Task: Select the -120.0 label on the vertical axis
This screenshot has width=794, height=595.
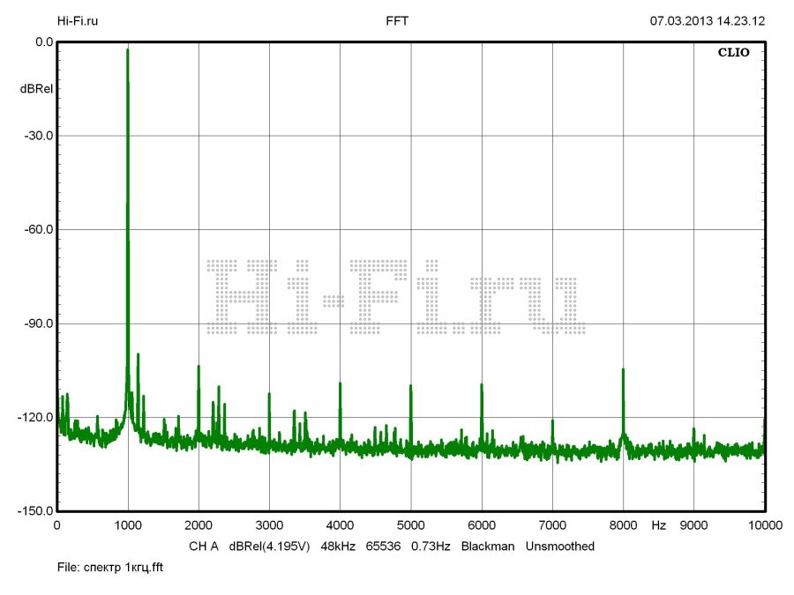Action: pyautogui.click(x=34, y=418)
